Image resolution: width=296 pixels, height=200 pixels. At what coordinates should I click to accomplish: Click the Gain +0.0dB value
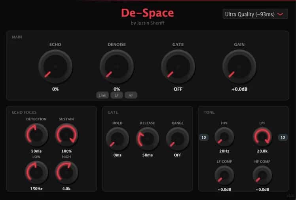[239, 89]
